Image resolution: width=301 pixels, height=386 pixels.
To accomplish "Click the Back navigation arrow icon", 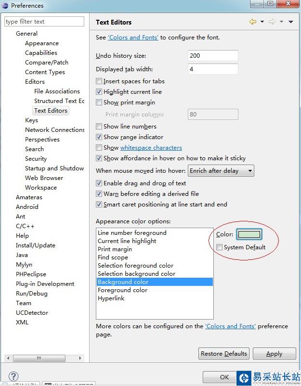I will pyautogui.click(x=253, y=22).
